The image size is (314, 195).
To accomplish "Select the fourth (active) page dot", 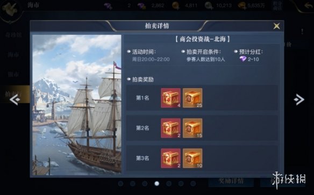I will (x=157, y=183).
